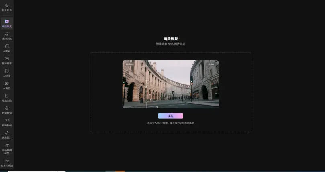Switch to the AI美容 face tool
325x172 pixels.
point(7,48)
